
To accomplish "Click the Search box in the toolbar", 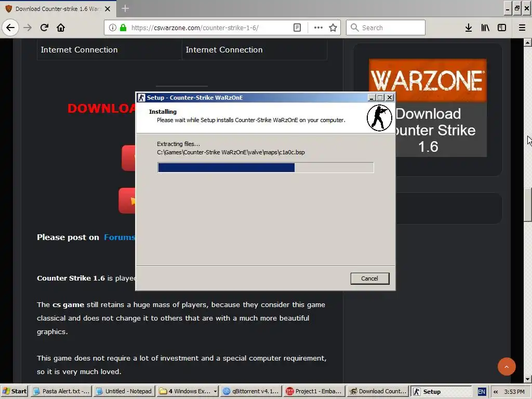I will click(386, 28).
